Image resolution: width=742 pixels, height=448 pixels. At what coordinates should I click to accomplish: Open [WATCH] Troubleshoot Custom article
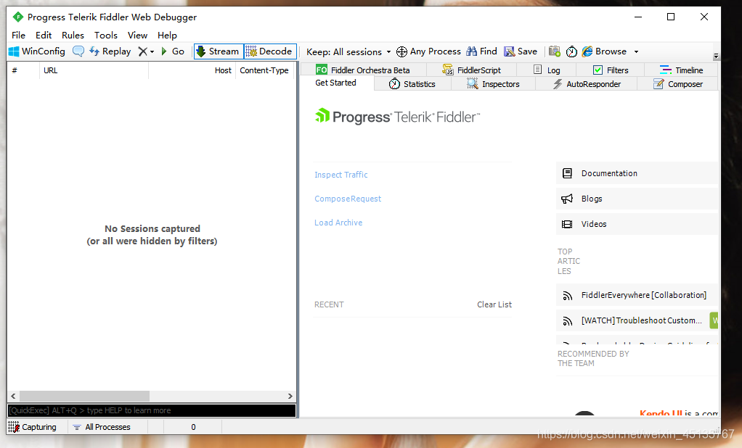click(x=637, y=320)
